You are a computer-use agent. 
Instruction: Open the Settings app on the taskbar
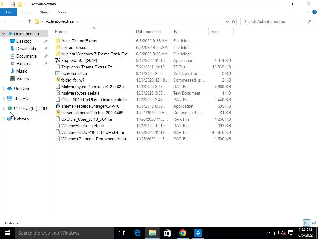198,233
